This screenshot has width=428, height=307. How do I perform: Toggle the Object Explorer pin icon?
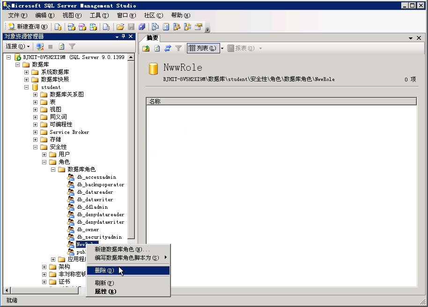click(123, 37)
